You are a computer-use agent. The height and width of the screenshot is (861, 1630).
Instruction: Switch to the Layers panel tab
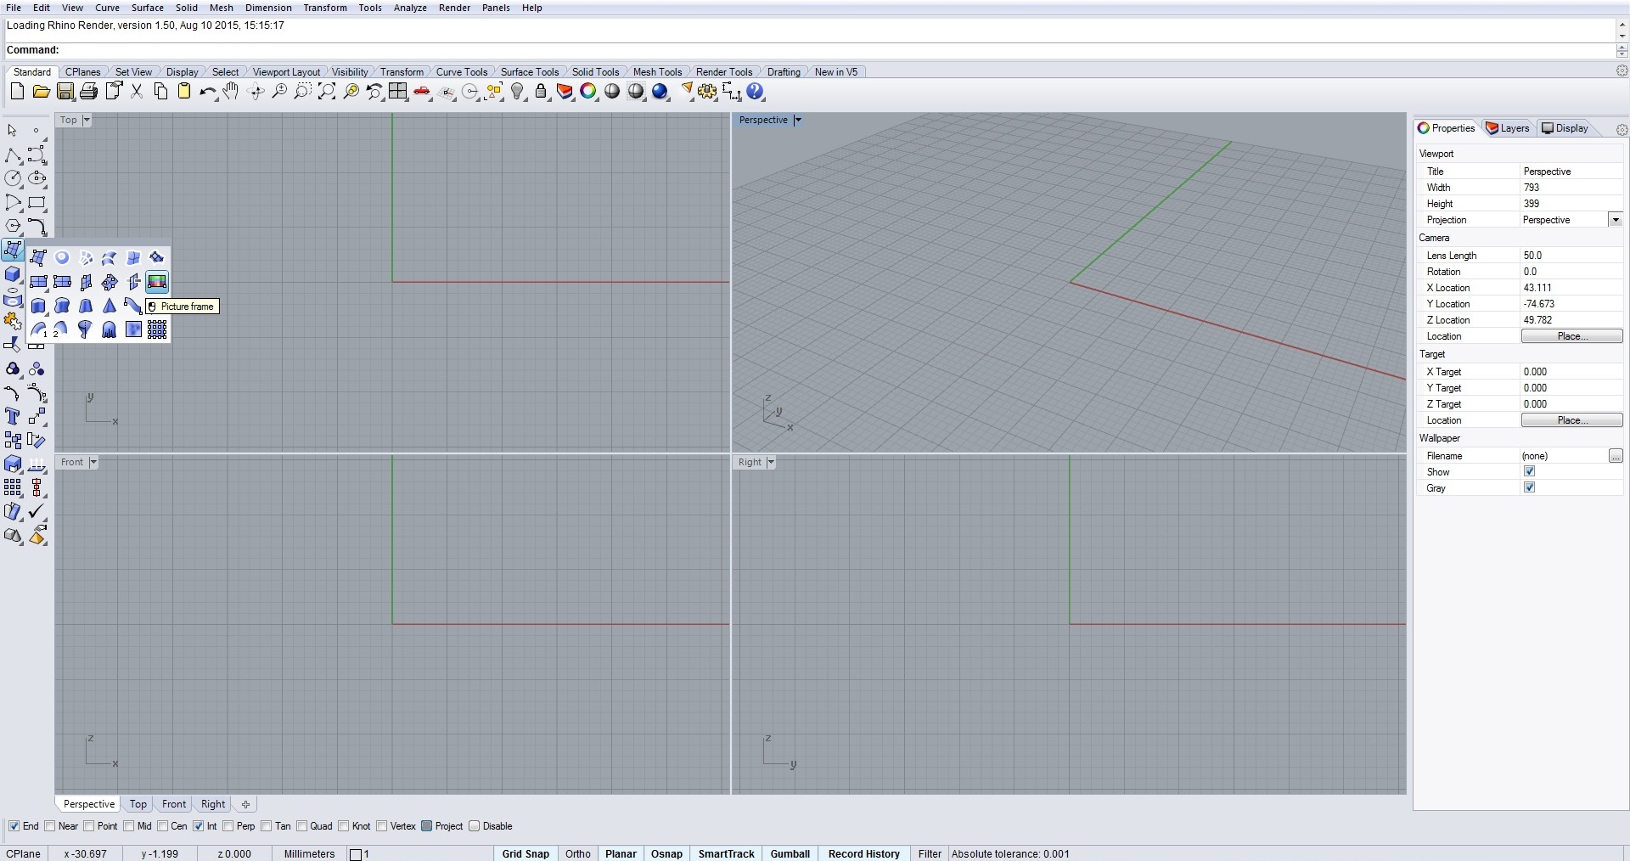pos(1508,128)
